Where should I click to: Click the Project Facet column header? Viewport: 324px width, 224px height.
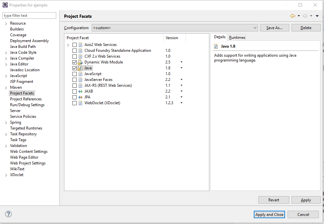114,38
